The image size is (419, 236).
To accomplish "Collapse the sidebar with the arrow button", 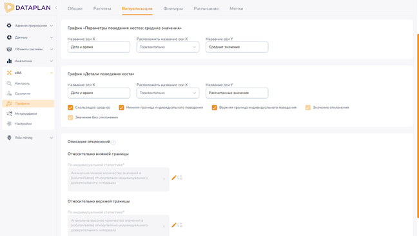I will click(56, 8).
